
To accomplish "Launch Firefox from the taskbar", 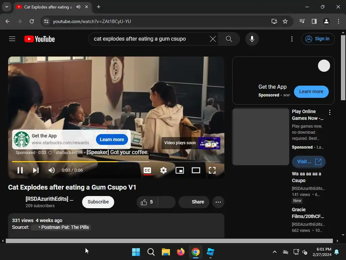I will click(181, 252).
